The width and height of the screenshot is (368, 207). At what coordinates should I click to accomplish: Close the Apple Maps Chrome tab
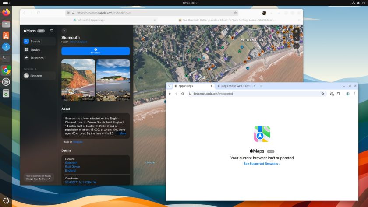[212, 86]
